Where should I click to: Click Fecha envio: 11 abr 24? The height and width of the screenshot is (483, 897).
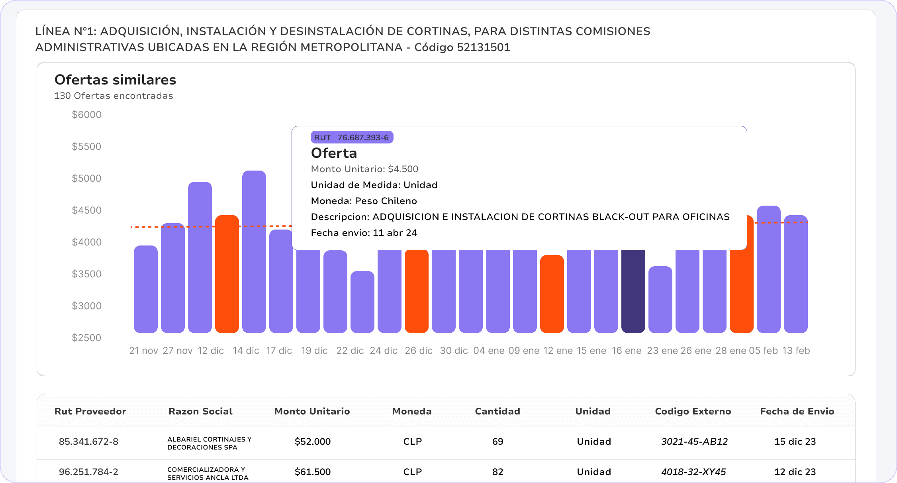(364, 233)
